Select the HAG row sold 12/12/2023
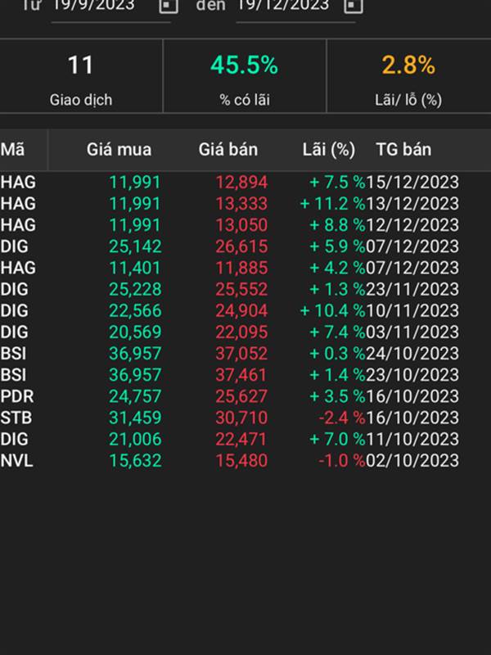This screenshot has height=655, width=491. [x=245, y=224]
